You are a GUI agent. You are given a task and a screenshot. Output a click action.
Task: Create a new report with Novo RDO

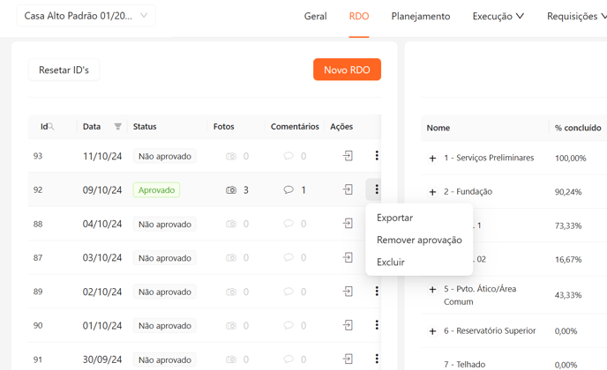tap(347, 70)
